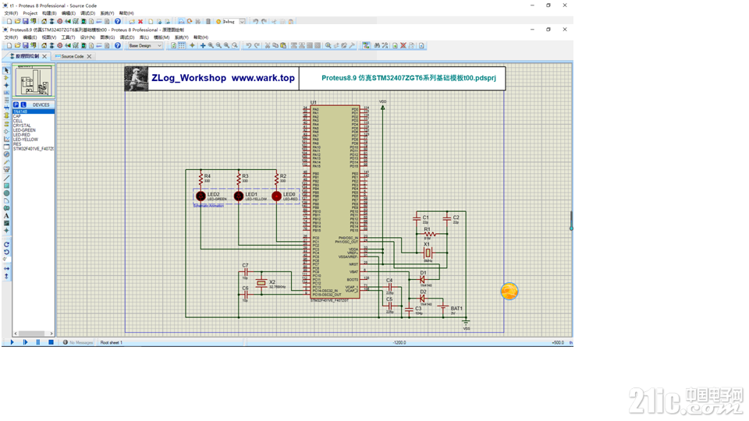Select the 2D box drawing tool

[6, 186]
